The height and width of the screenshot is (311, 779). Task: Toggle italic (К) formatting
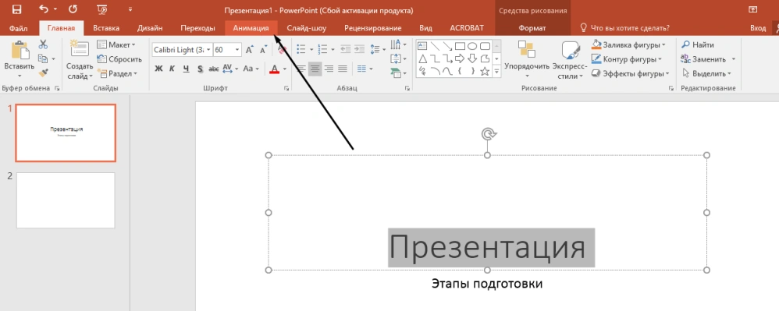pyautogui.click(x=172, y=69)
